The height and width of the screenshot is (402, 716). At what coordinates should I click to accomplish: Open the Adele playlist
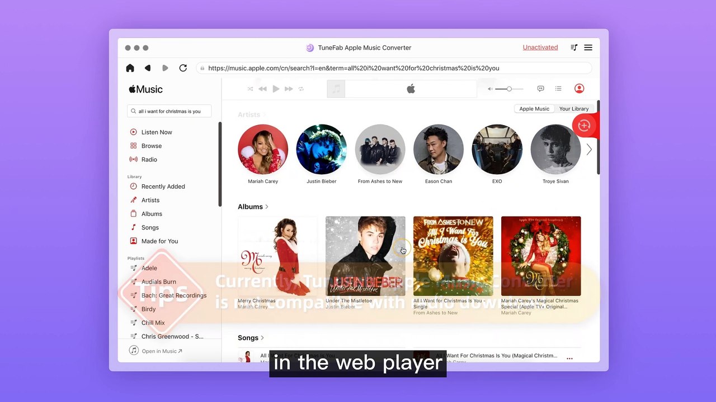pyautogui.click(x=149, y=268)
